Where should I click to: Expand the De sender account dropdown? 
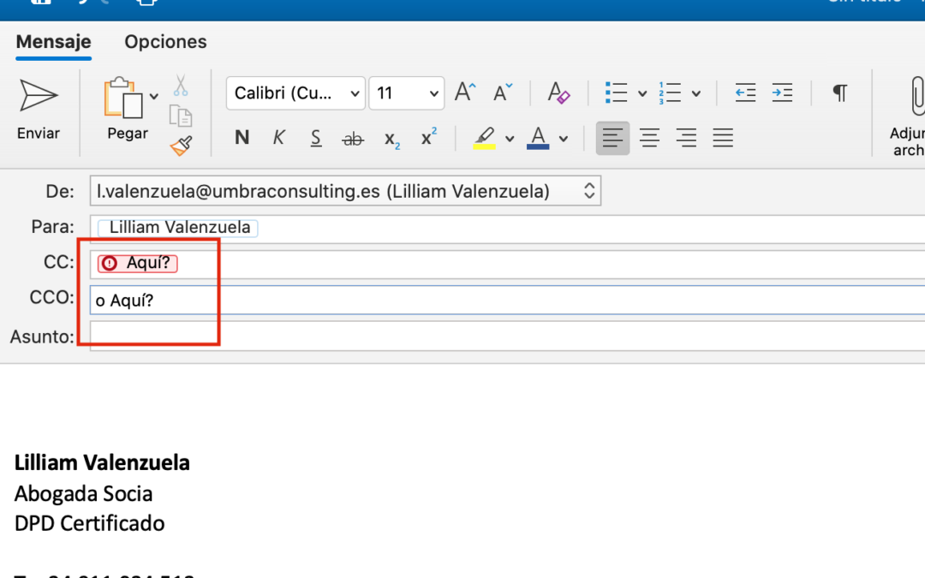tap(588, 192)
